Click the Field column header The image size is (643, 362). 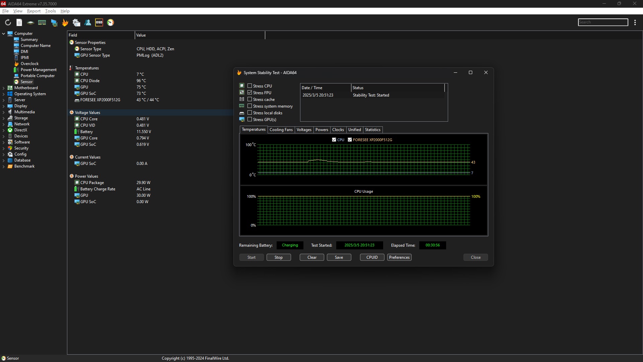[x=101, y=35]
